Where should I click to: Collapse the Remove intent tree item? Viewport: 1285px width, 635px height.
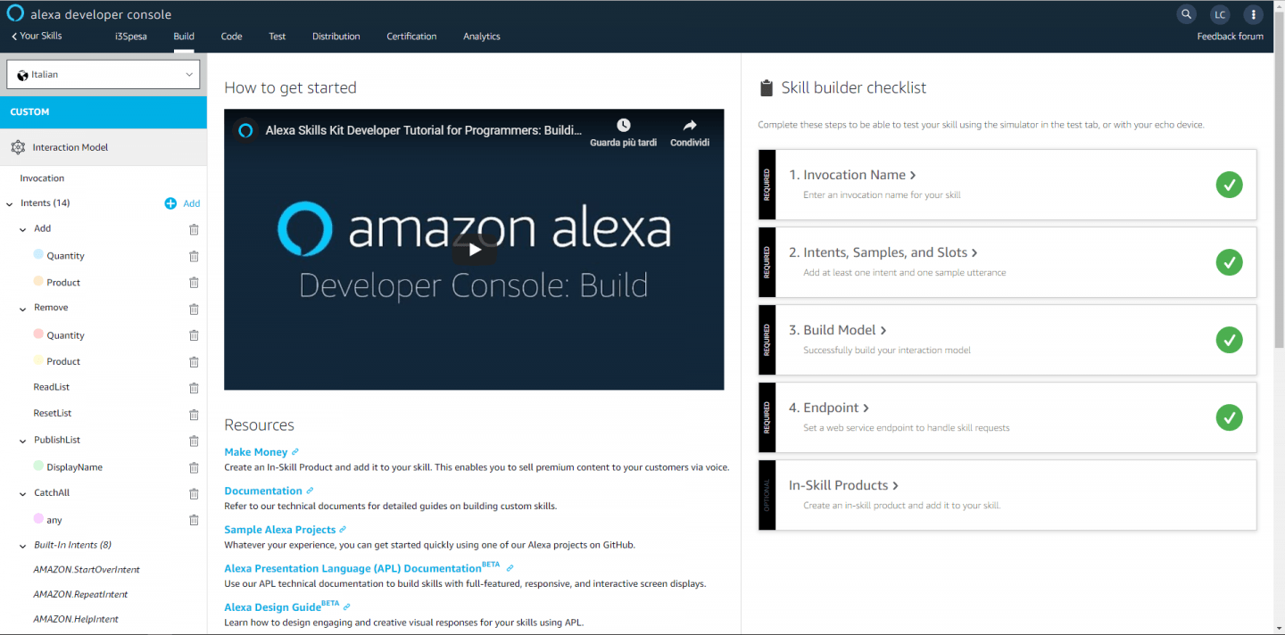pos(23,307)
